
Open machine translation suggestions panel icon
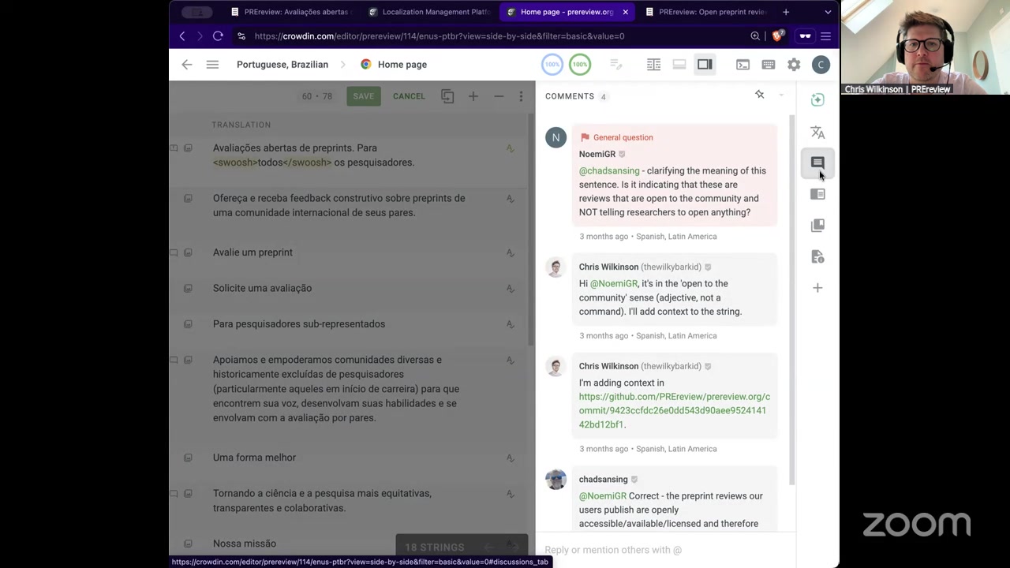coord(817,132)
